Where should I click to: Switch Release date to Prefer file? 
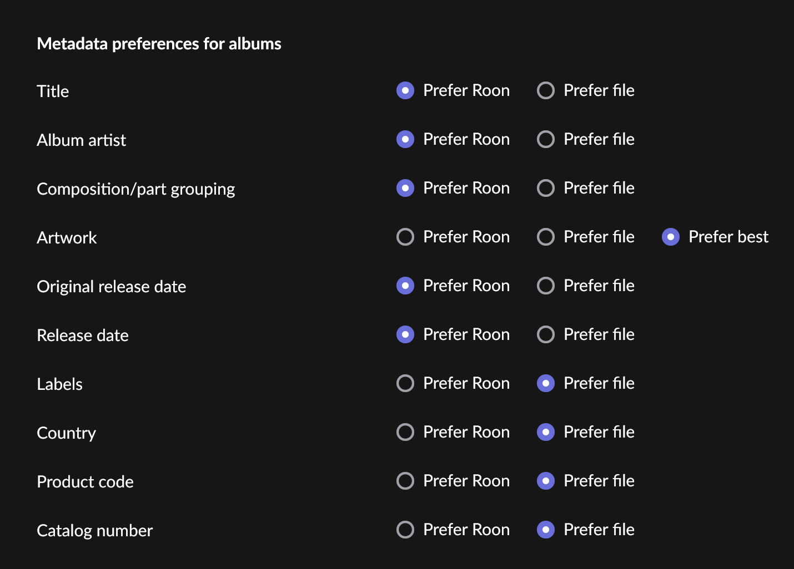[546, 334]
